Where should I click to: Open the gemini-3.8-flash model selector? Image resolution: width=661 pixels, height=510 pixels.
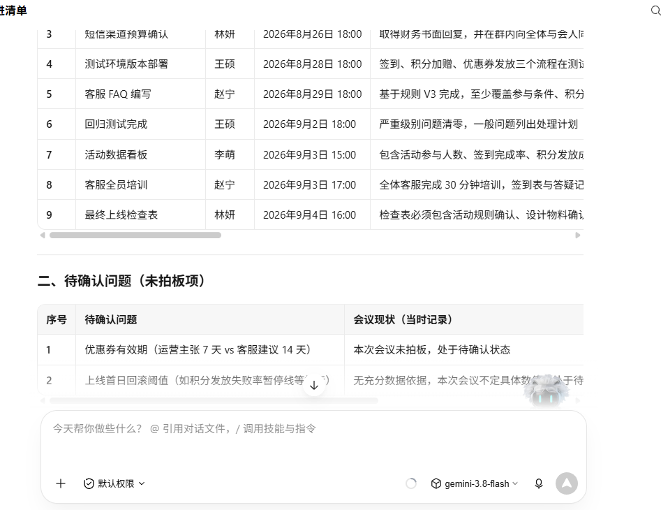(475, 483)
